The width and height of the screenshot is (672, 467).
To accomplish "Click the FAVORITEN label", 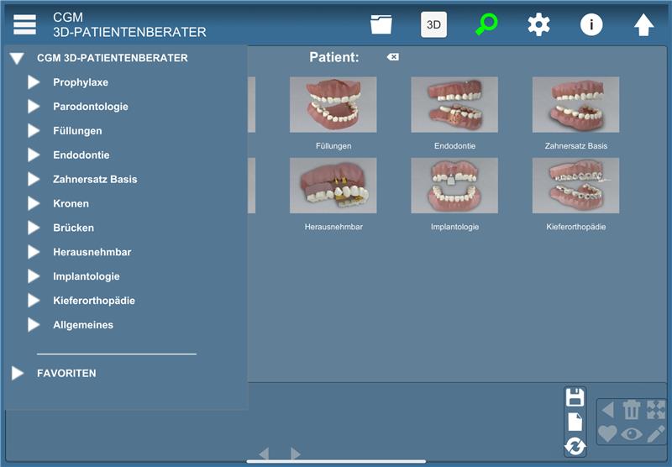I will pos(66,373).
